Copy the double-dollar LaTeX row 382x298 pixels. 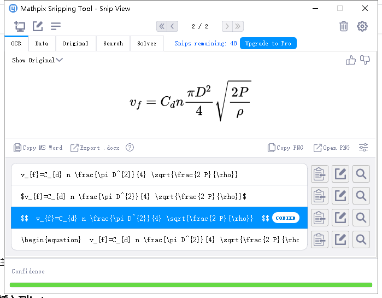pyautogui.click(x=320, y=218)
